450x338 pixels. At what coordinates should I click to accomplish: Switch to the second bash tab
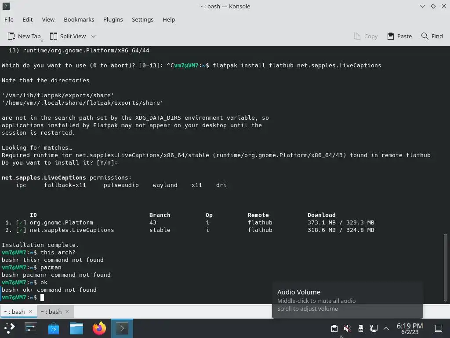coord(51,312)
